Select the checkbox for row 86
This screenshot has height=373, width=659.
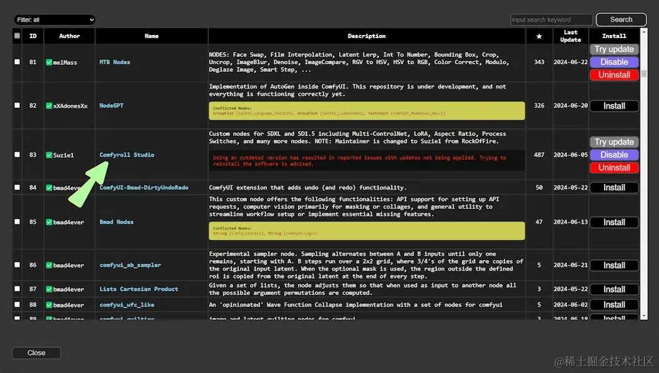click(17, 264)
